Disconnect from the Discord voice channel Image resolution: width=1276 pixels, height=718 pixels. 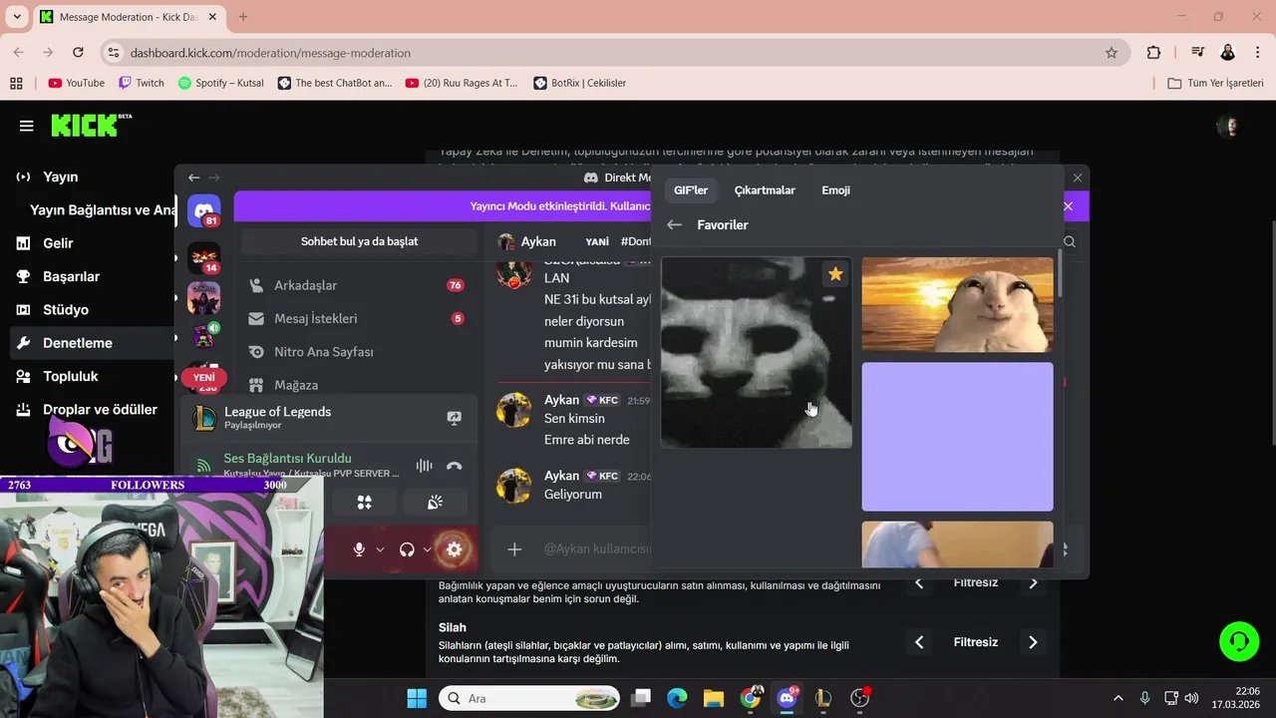455,466
